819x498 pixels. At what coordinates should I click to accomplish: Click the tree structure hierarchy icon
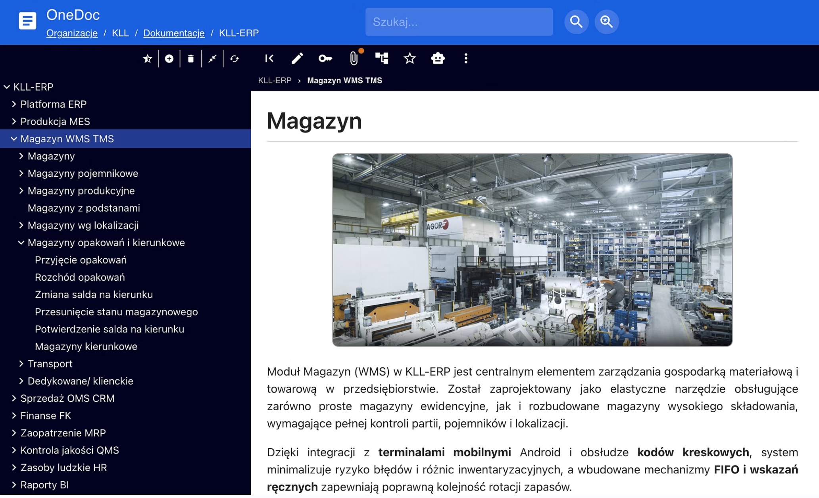coord(382,59)
